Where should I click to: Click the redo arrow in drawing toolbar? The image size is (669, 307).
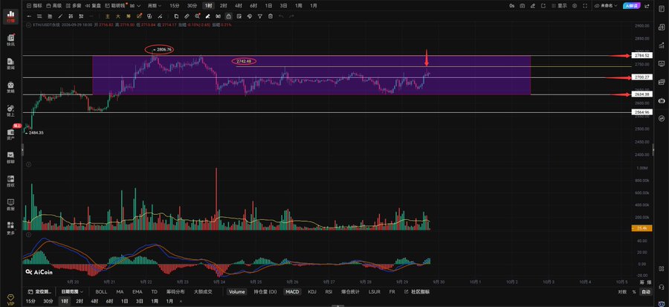point(291,16)
